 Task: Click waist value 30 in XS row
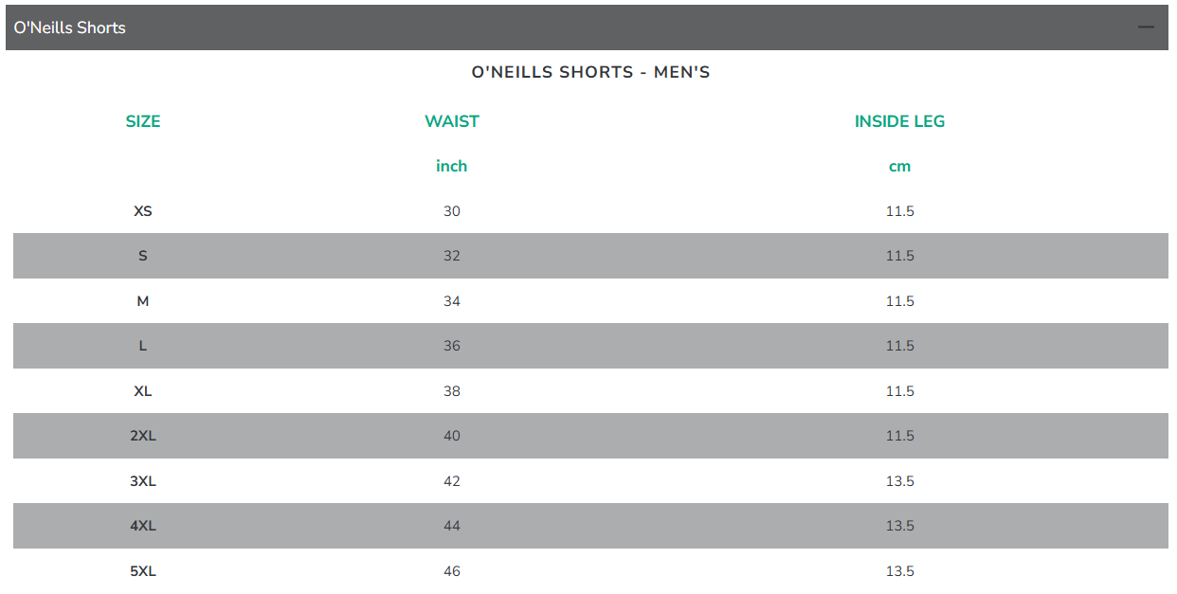pyautogui.click(x=452, y=211)
